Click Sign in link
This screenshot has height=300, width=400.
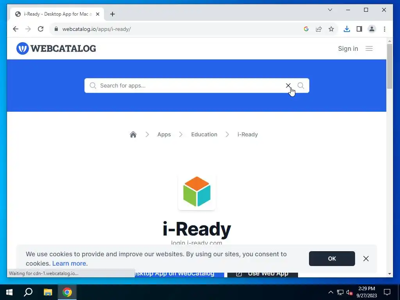point(348,48)
